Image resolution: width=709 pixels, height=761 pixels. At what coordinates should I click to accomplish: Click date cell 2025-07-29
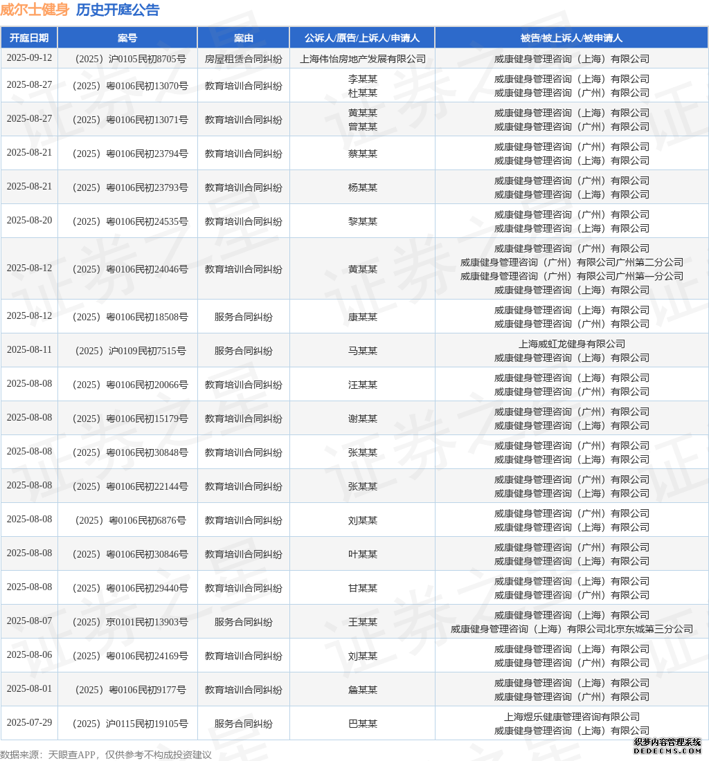click(29, 723)
